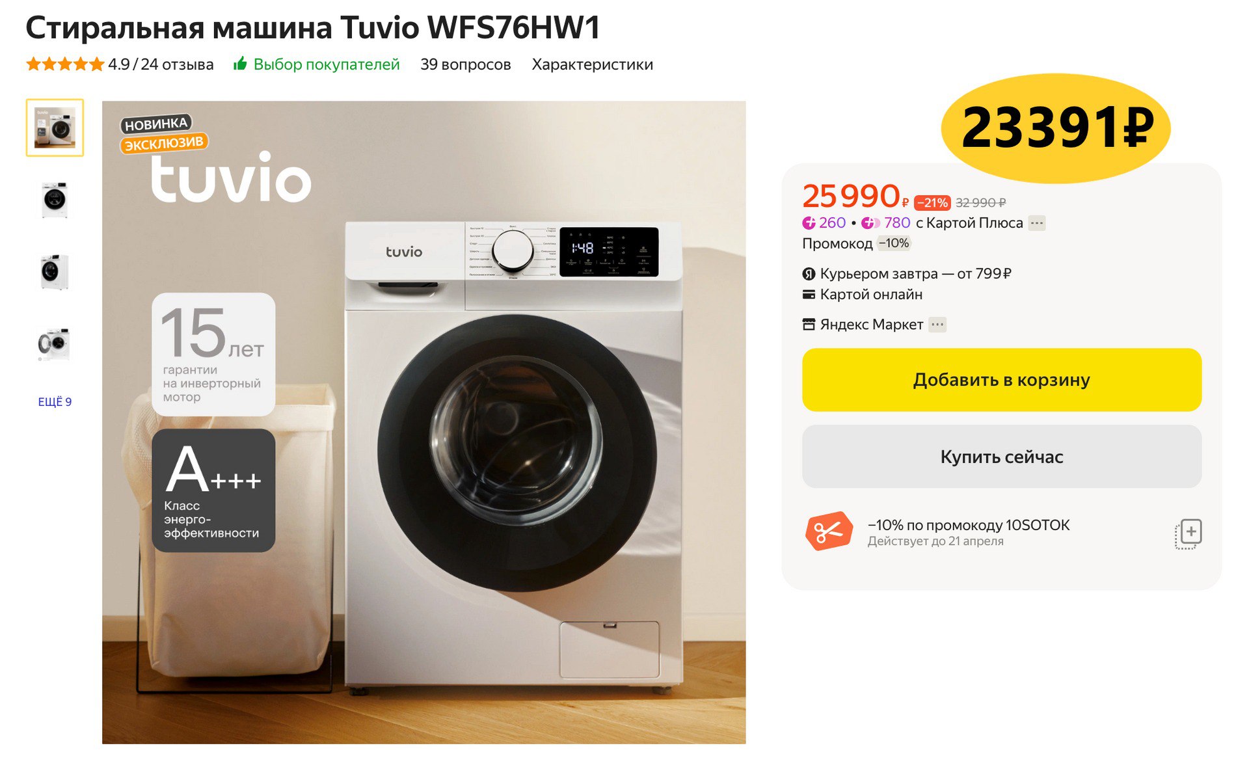Click the card online payment icon
1249x778 pixels.
(809, 295)
